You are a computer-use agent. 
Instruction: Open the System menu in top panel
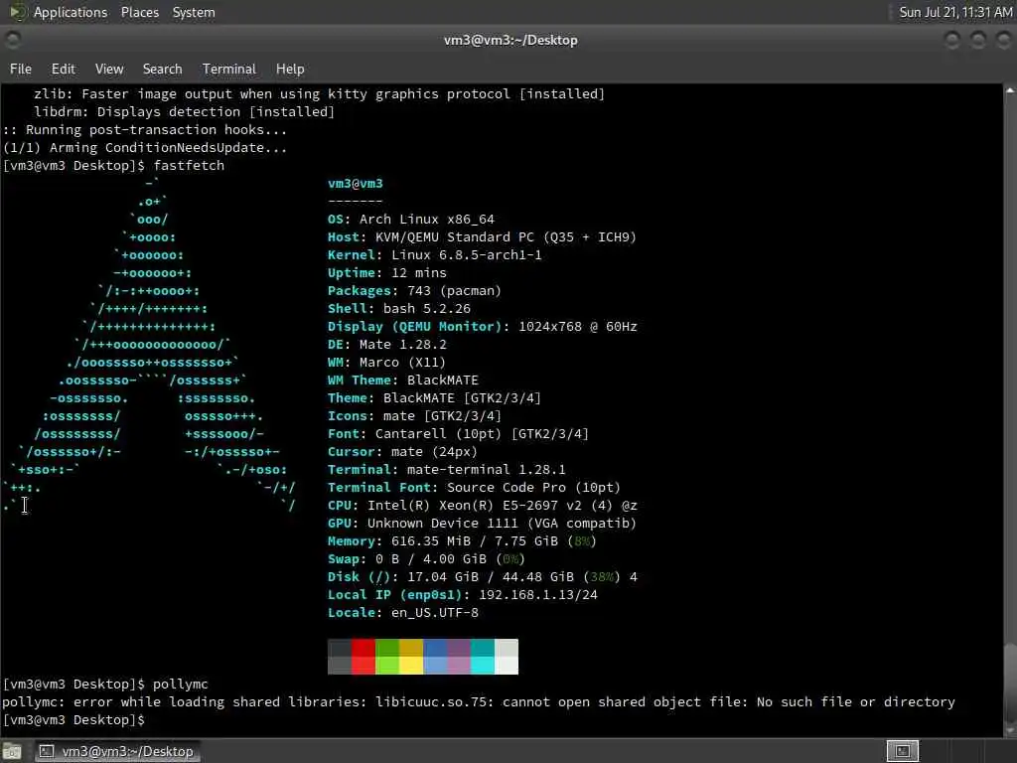[x=194, y=12]
